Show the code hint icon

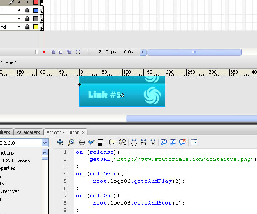[x=112, y=142]
